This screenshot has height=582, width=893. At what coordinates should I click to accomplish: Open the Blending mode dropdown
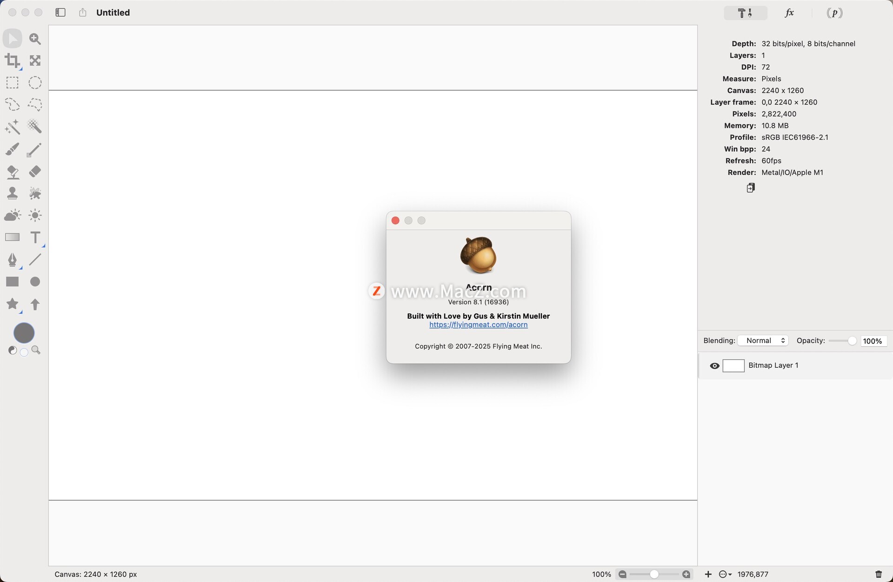tap(763, 341)
